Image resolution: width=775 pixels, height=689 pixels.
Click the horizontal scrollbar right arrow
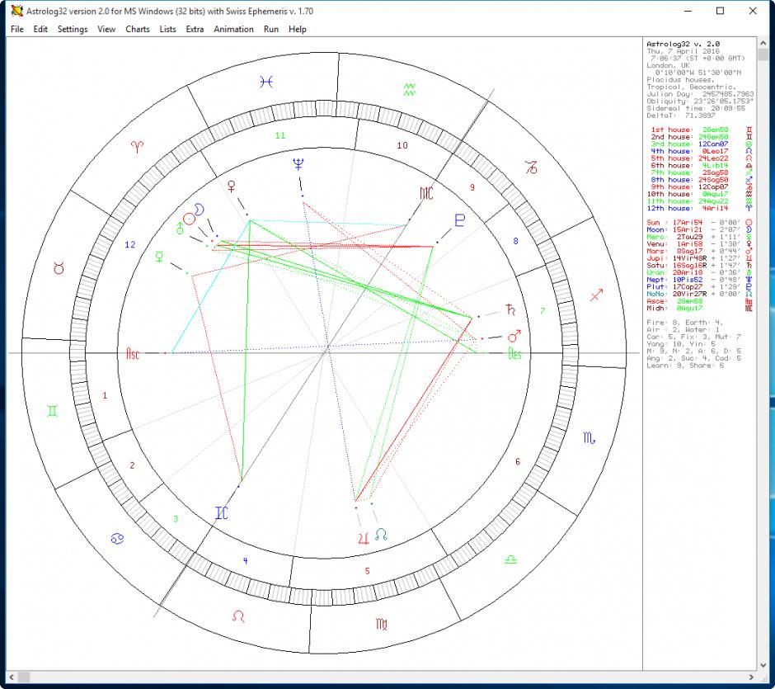coord(751,677)
